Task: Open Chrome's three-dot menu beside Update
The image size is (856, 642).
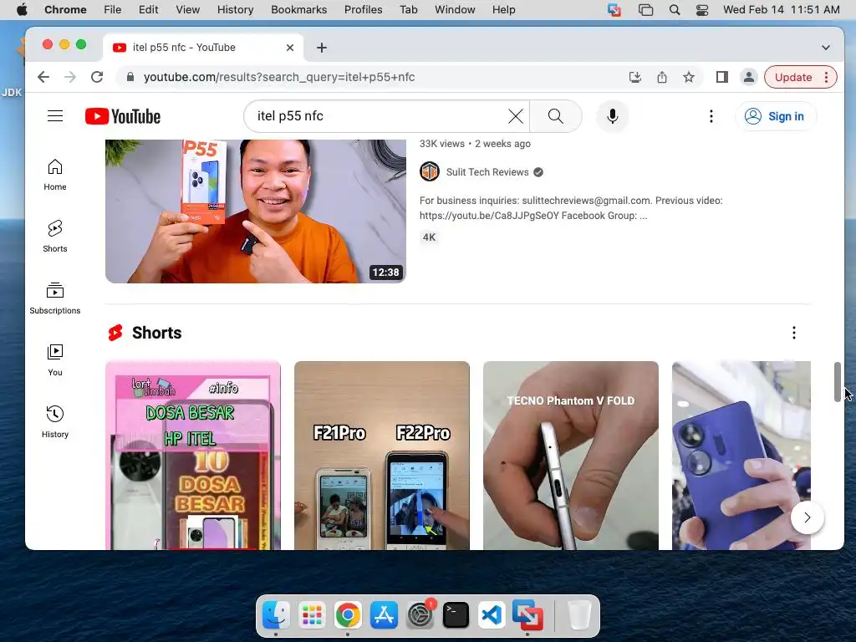Action: 827,77
